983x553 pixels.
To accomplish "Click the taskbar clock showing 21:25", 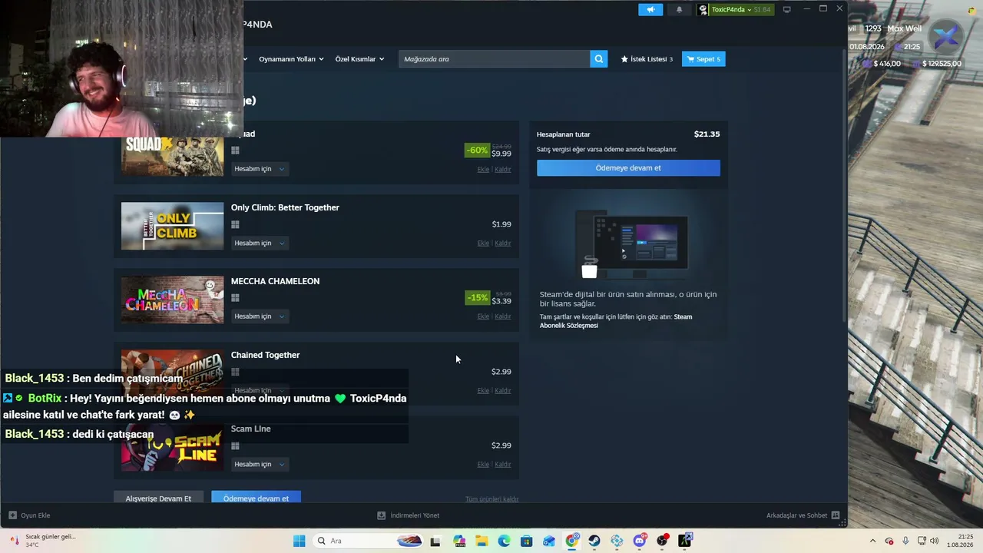I will [961, 541].
